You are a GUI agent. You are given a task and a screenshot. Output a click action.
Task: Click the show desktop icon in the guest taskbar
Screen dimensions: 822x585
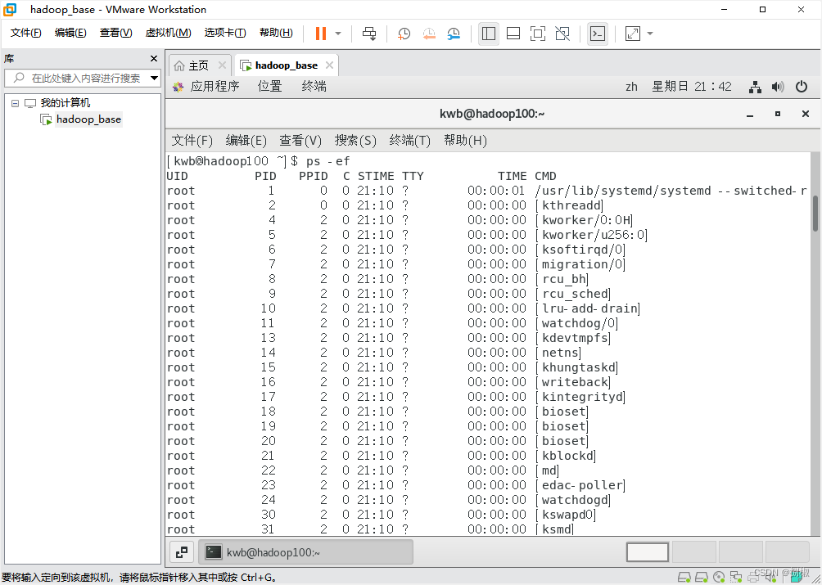point(182,552)
